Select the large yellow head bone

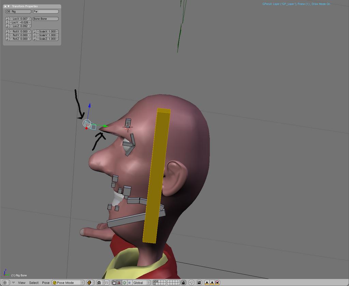point(156,176)
